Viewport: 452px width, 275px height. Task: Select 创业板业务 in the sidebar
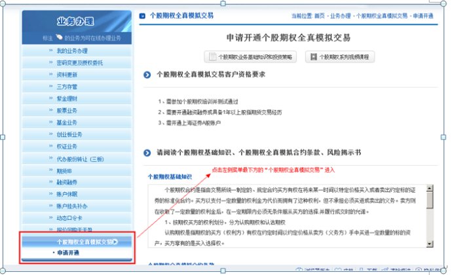[x=77, y=134]
